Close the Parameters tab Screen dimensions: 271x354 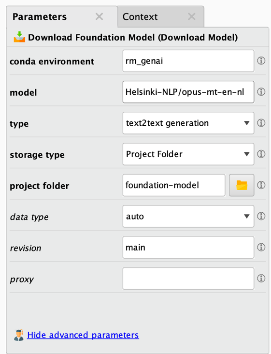(99, 16)
